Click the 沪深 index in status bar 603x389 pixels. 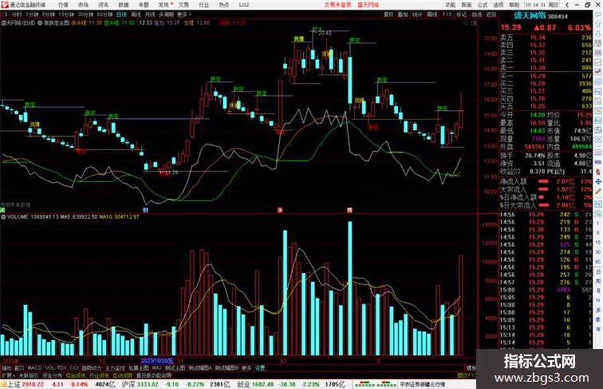click(128, 385)
